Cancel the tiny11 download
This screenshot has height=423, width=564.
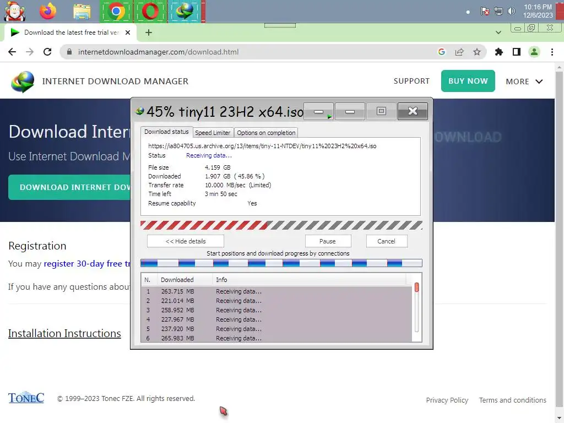click(386, 241)
